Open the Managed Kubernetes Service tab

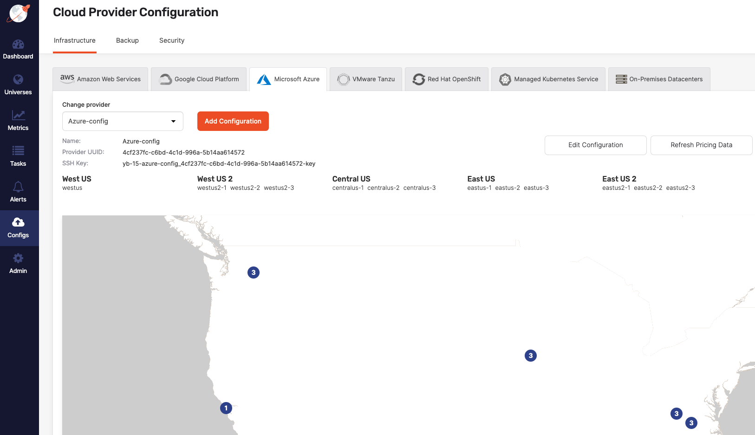[548, 79]
